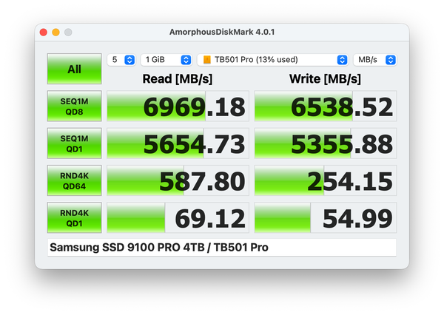444x315 pixels.
Task: Start the SEQ1M QD8 test
Action: pyautogui.click(x=74, y=106)
